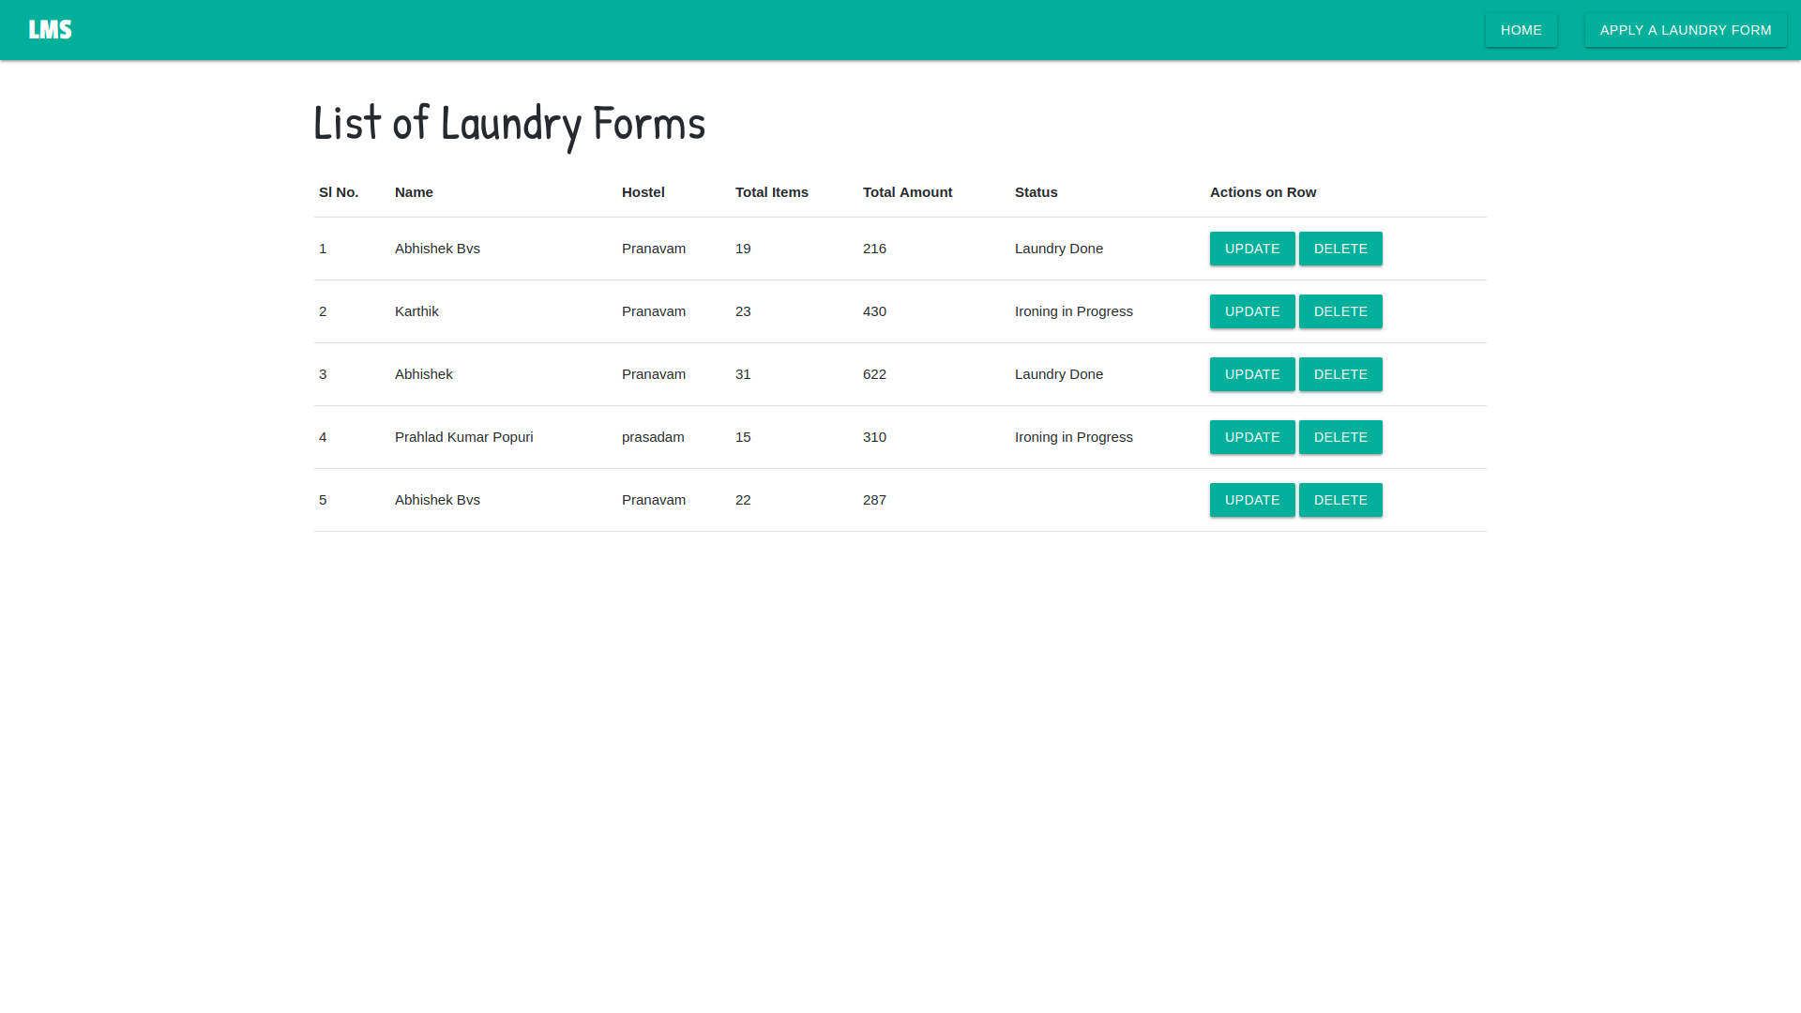Remove row 3 Abhishek's form
The width and height of the screenshot is (1801, 1013).
point(1339,374)
